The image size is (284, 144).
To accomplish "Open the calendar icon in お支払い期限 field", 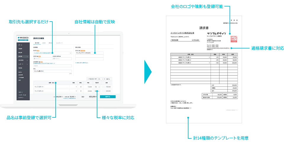I will (54, 59).
